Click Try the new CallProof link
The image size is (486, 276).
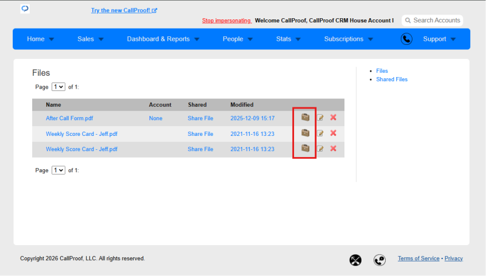point(124,10)
